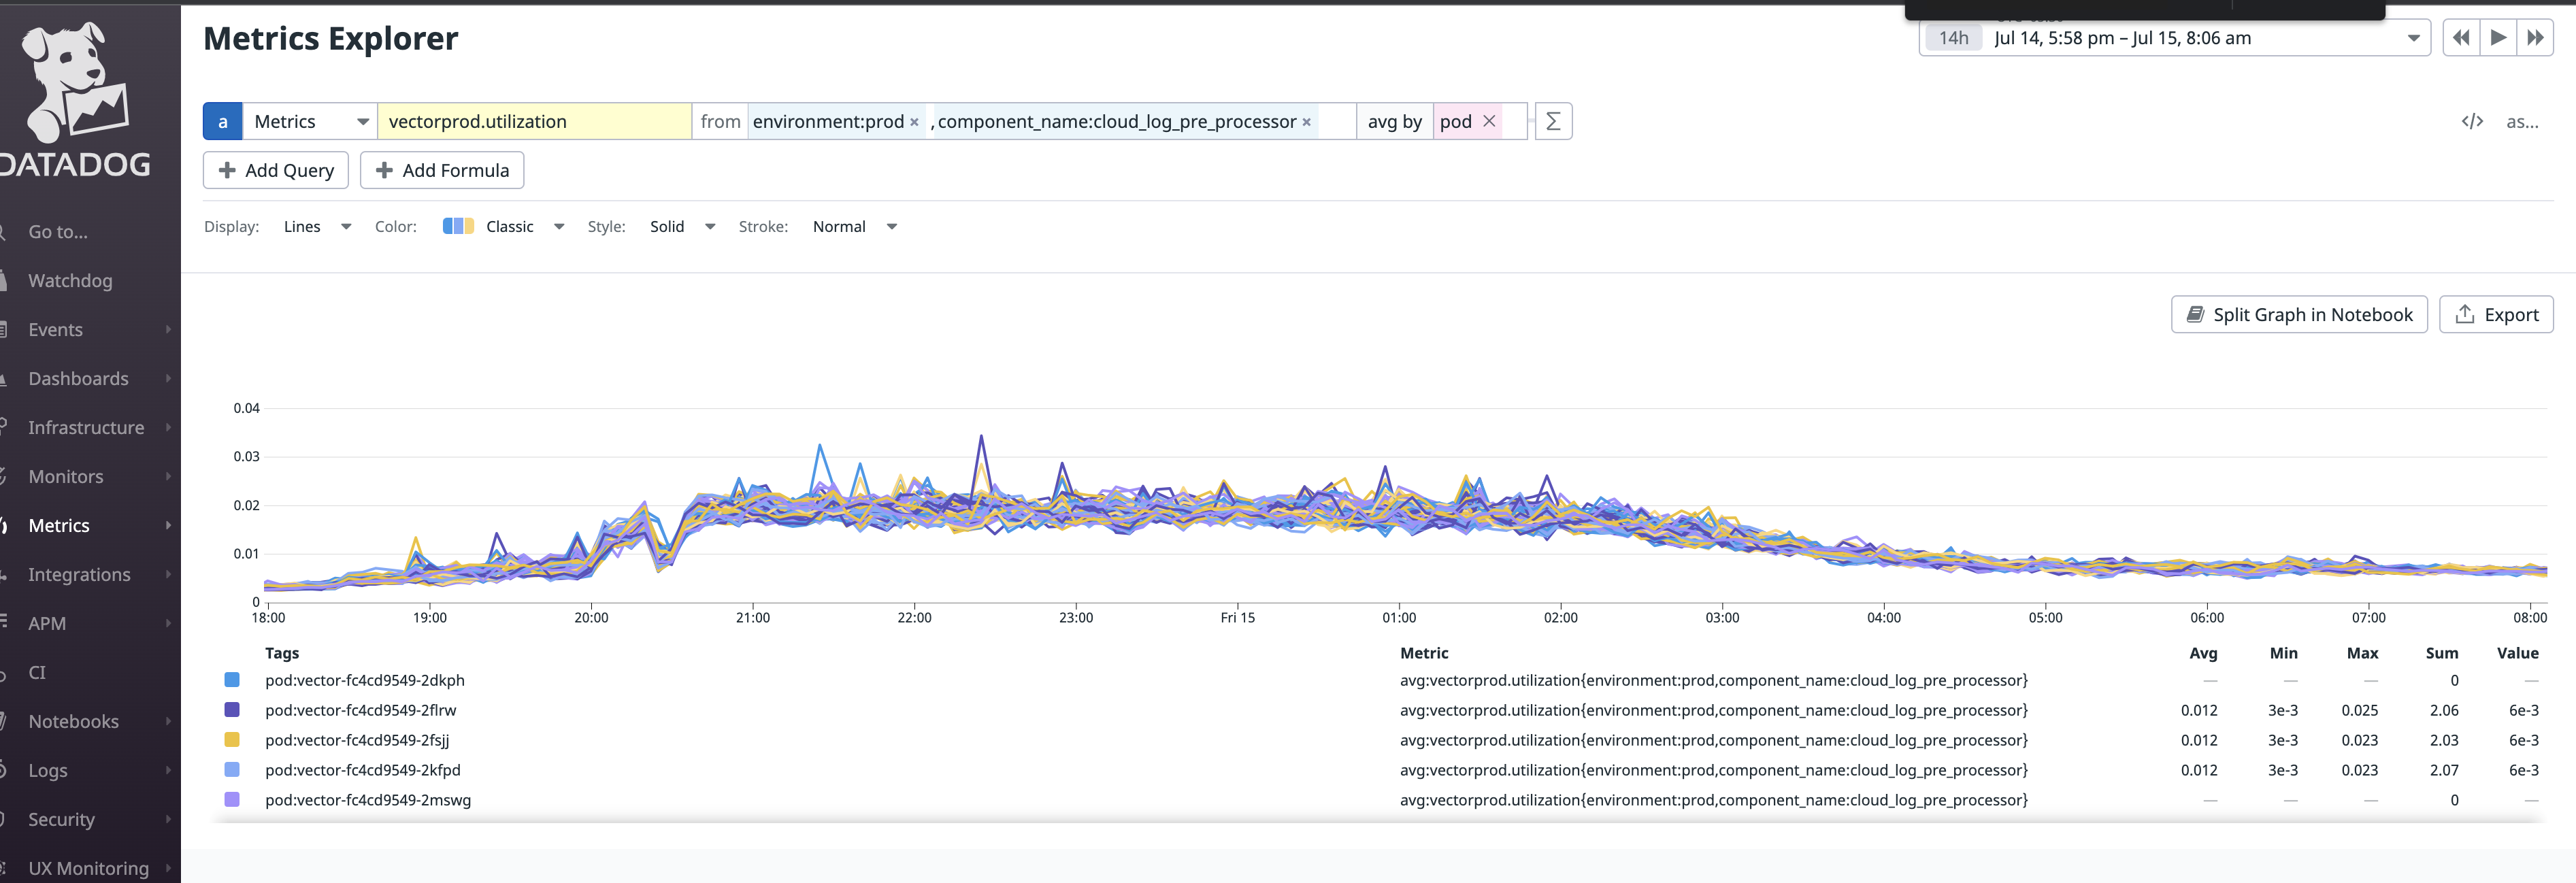The height and width of the screenshot is (883, 2576).
Task: Open the Dashboards sidebar menu
Action: [x=90, y=379]
